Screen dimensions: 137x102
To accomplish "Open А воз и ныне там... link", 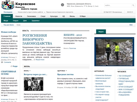I will coord(103,92).
